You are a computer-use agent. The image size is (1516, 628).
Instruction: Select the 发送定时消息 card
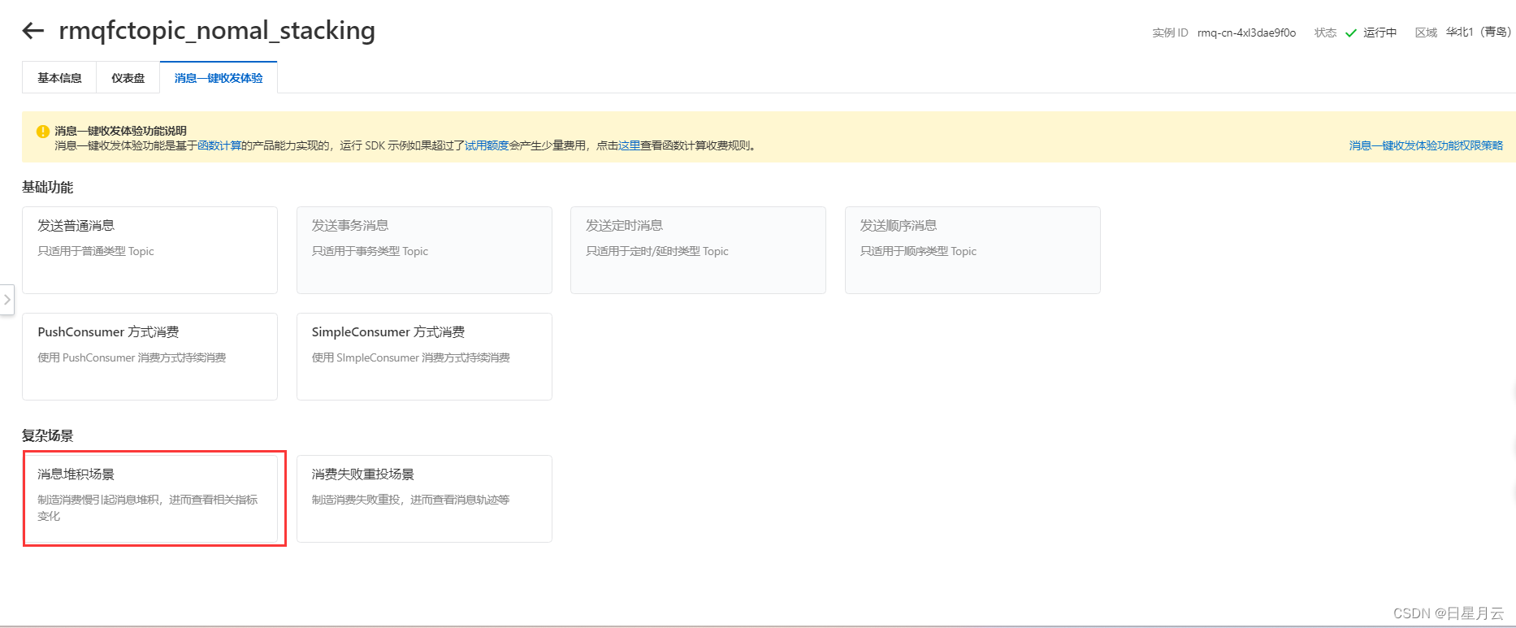(x=698, y=250)
